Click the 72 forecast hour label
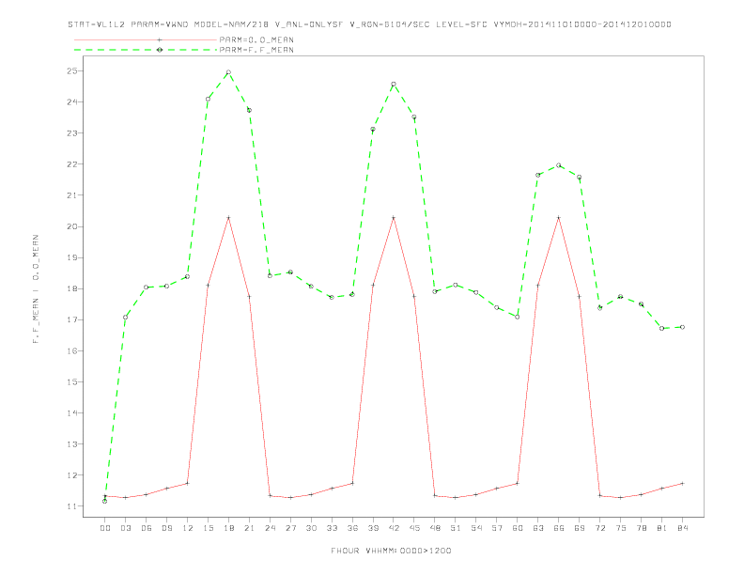This screenshot has height=575, width=744. [599, 528]
